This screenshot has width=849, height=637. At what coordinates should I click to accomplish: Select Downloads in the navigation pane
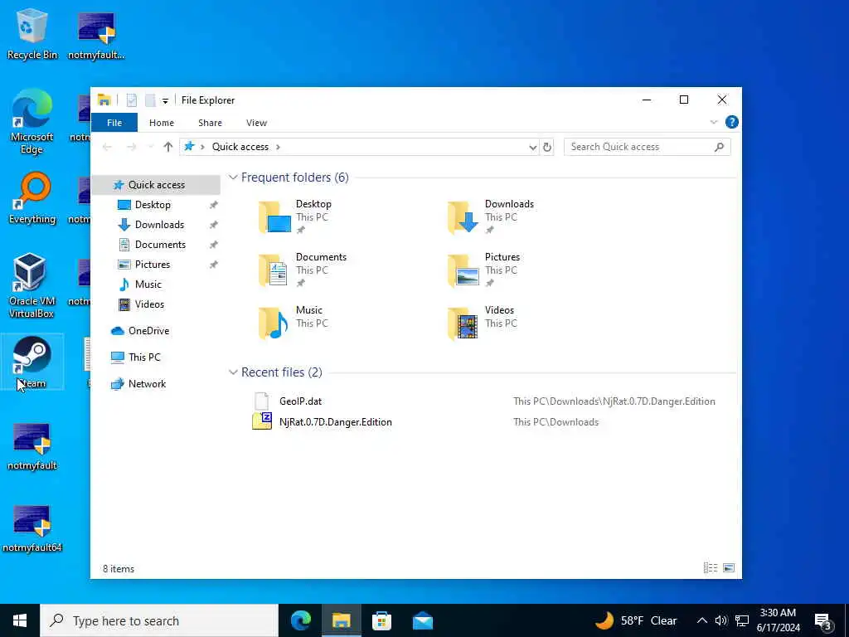click(x=159, y=225)
